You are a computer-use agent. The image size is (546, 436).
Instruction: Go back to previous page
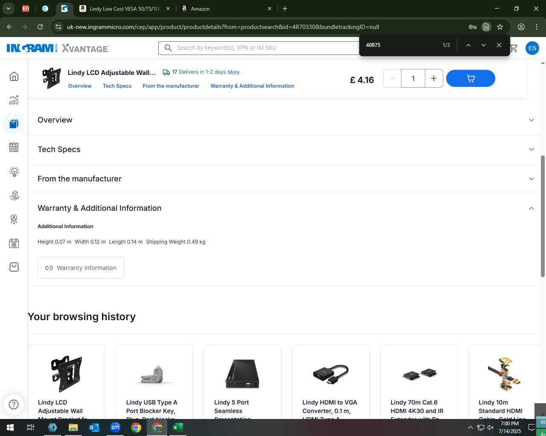coord(9,27)
